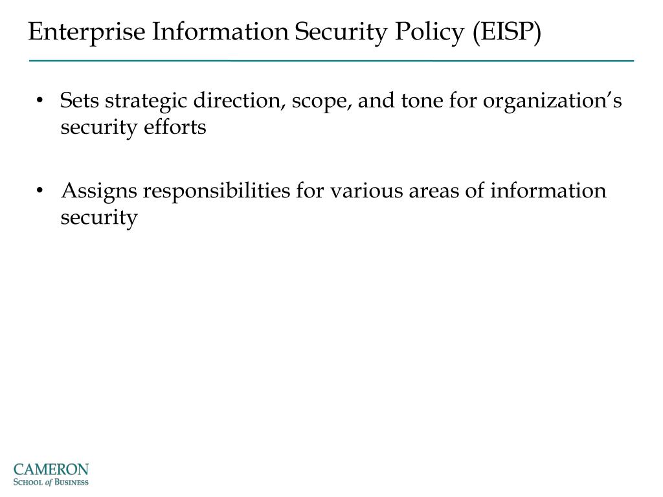Click the first bullet point marker

coord(39,100)
